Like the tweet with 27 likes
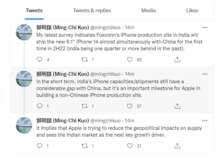The image size is (221, 158). tap(129, 106)
